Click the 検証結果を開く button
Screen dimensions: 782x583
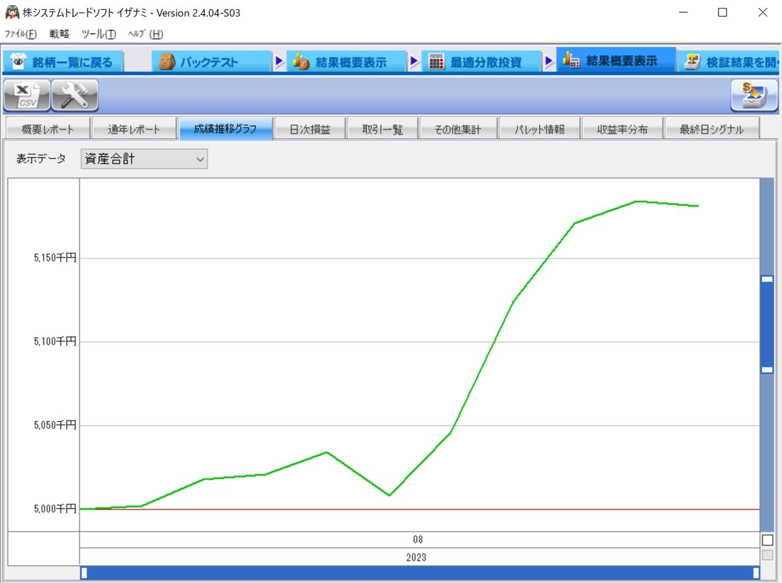pyautogui.click(x=730, y=62)
